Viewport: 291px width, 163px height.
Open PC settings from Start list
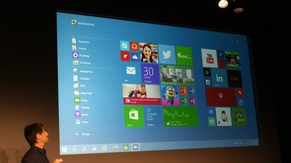(x=81, y=55)
